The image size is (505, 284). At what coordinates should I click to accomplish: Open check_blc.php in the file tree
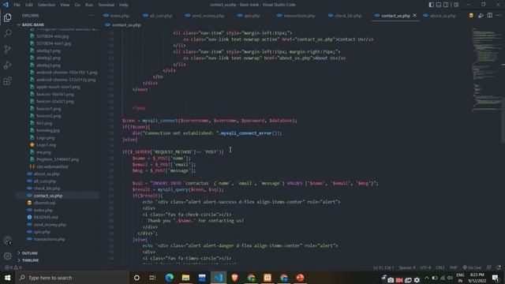tap(47, 189)
